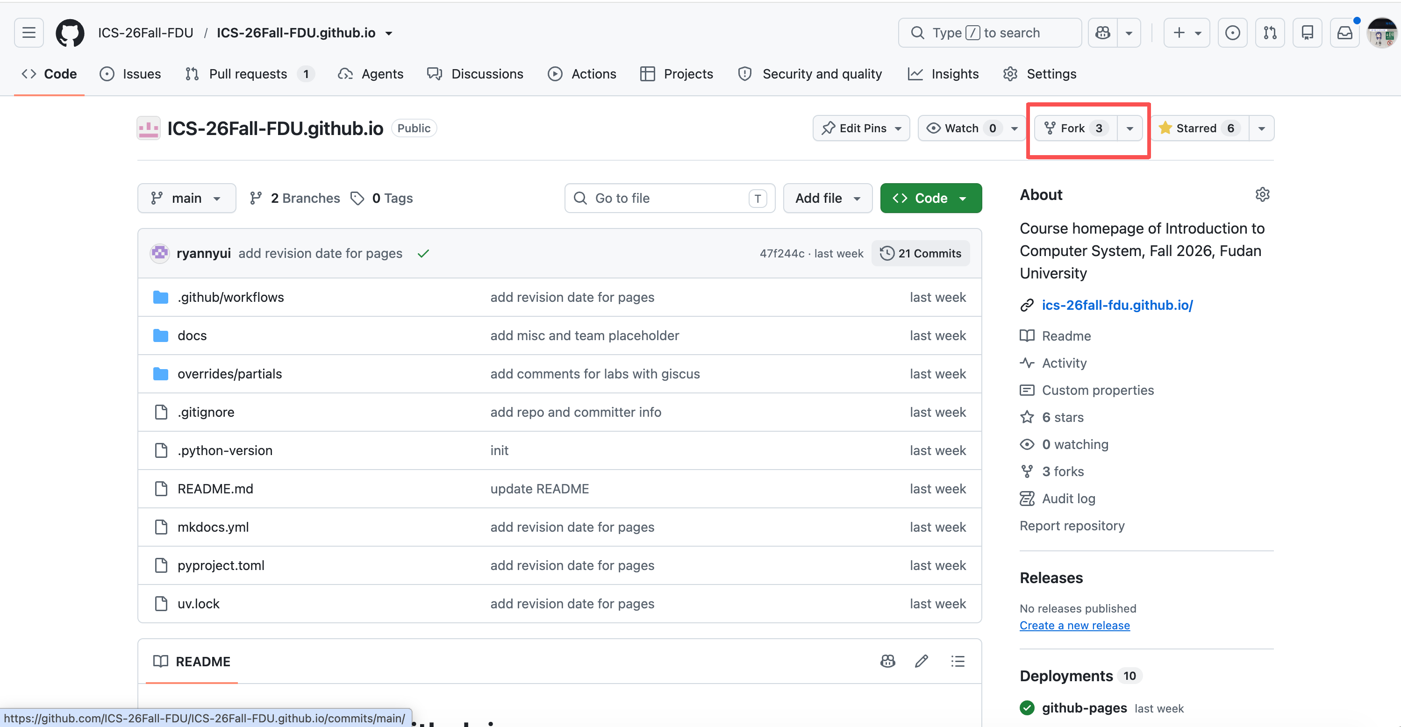This screenshot has width=1401, height=727.
Task: Open the ICS-26Fall-FDU organization breadcrumb
Action: [146, 33]
